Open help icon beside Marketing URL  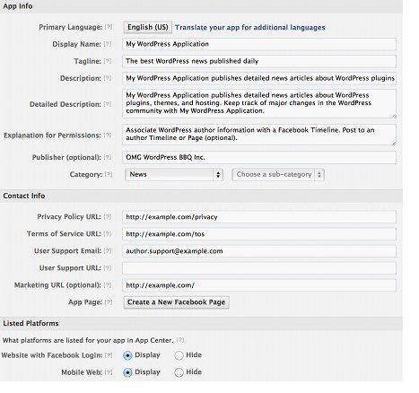[108, 285]
